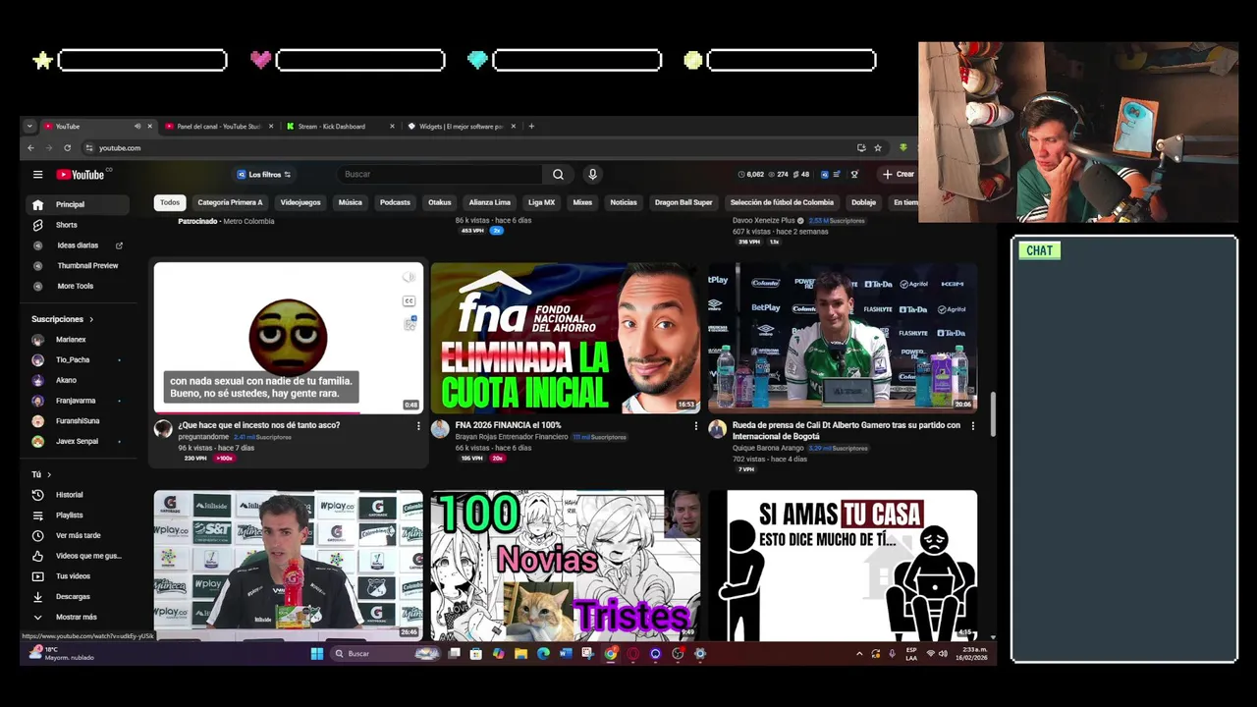Open Tio_Pacha subscription channel

[x=77, y=360]
